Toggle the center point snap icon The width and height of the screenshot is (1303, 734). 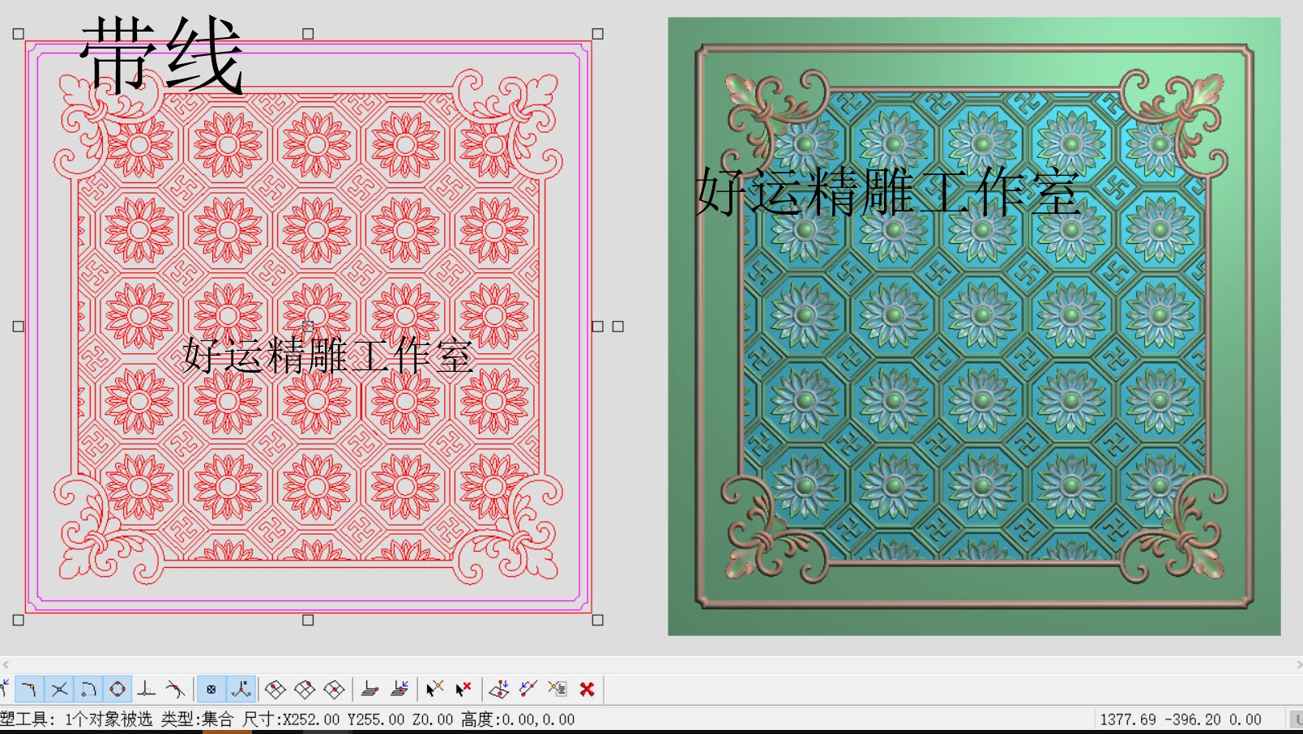tap(211, 689)
